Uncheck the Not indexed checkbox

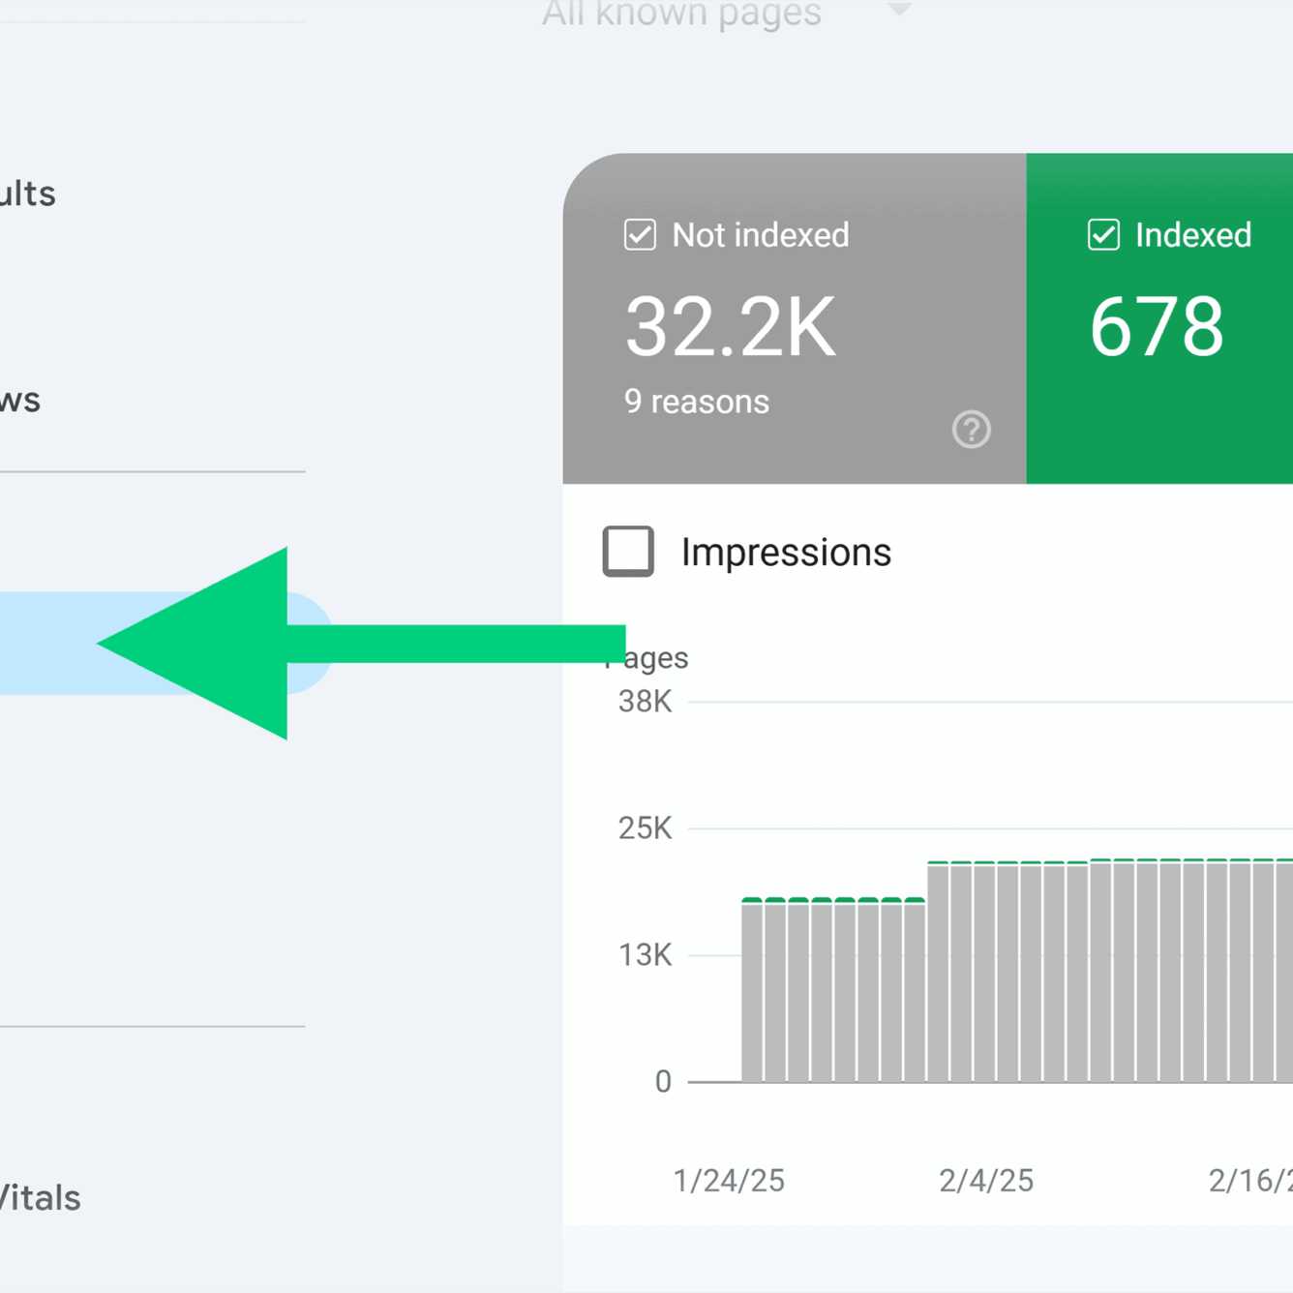[640, 235]
